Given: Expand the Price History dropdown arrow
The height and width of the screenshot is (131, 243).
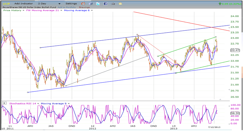Looking at the screenshot, I should coord(23,10).
